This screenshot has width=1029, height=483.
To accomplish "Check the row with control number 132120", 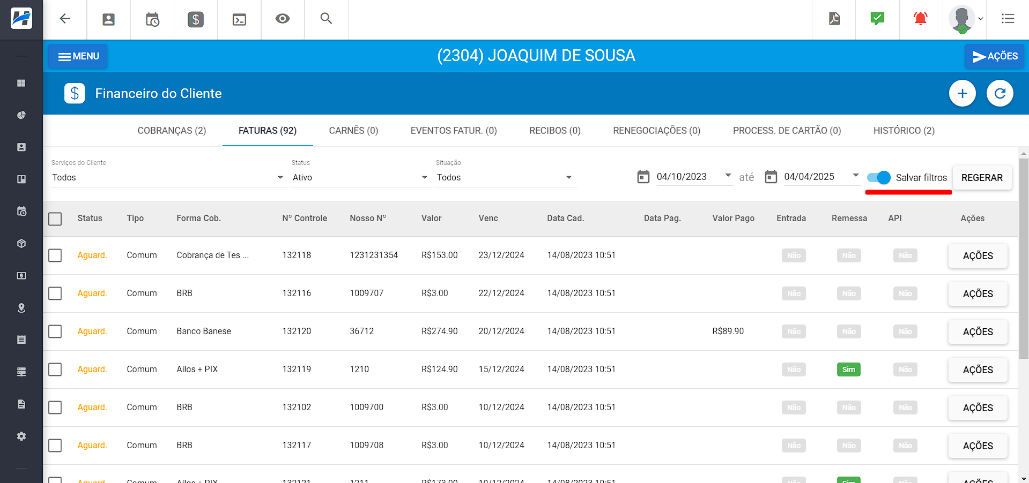I will 55,331.
